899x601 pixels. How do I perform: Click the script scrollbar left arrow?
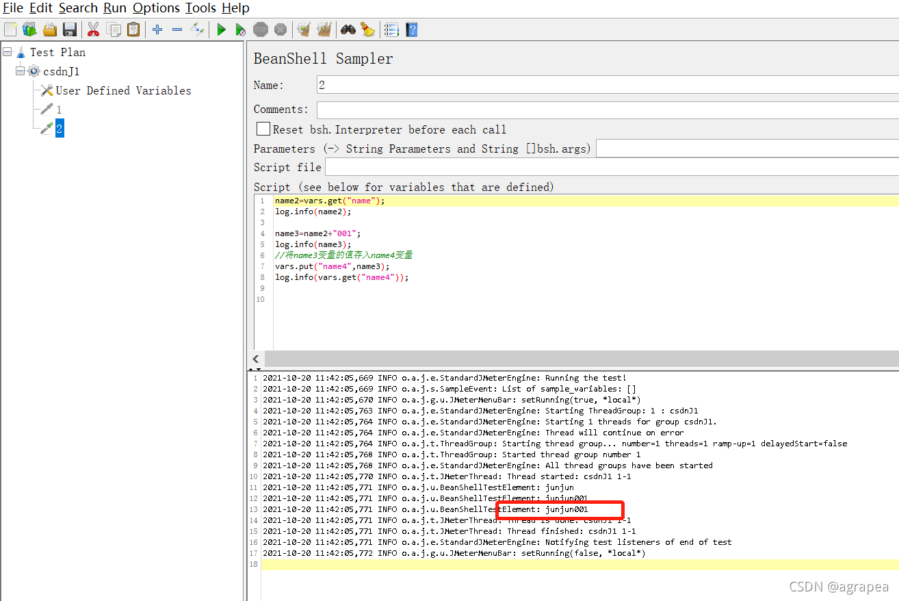256,359
